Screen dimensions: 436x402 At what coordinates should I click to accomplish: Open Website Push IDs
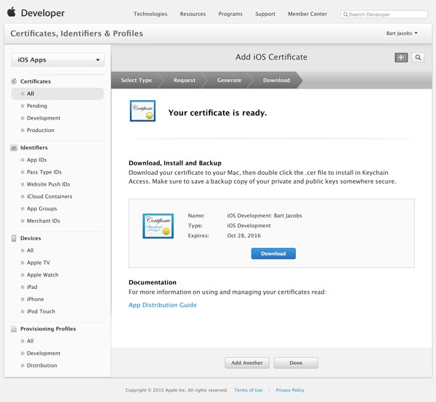coord(48,184)
